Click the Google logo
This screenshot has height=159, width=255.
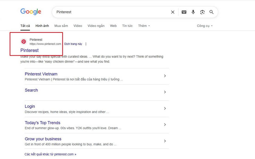click(31, 12)
